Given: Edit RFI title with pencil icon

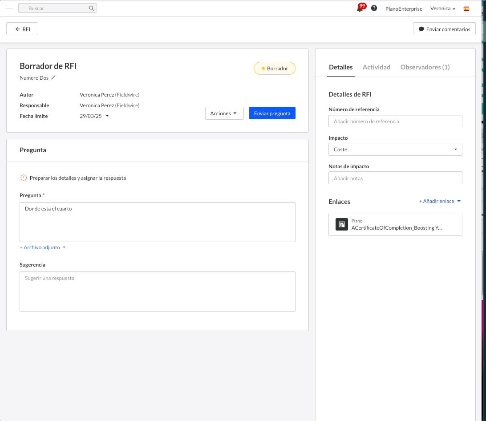Looking at the screenshot, I should click(x=53, y=77).
